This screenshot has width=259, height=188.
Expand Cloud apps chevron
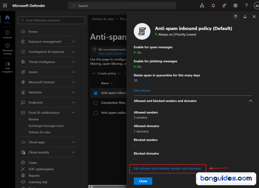pos(74,142)
